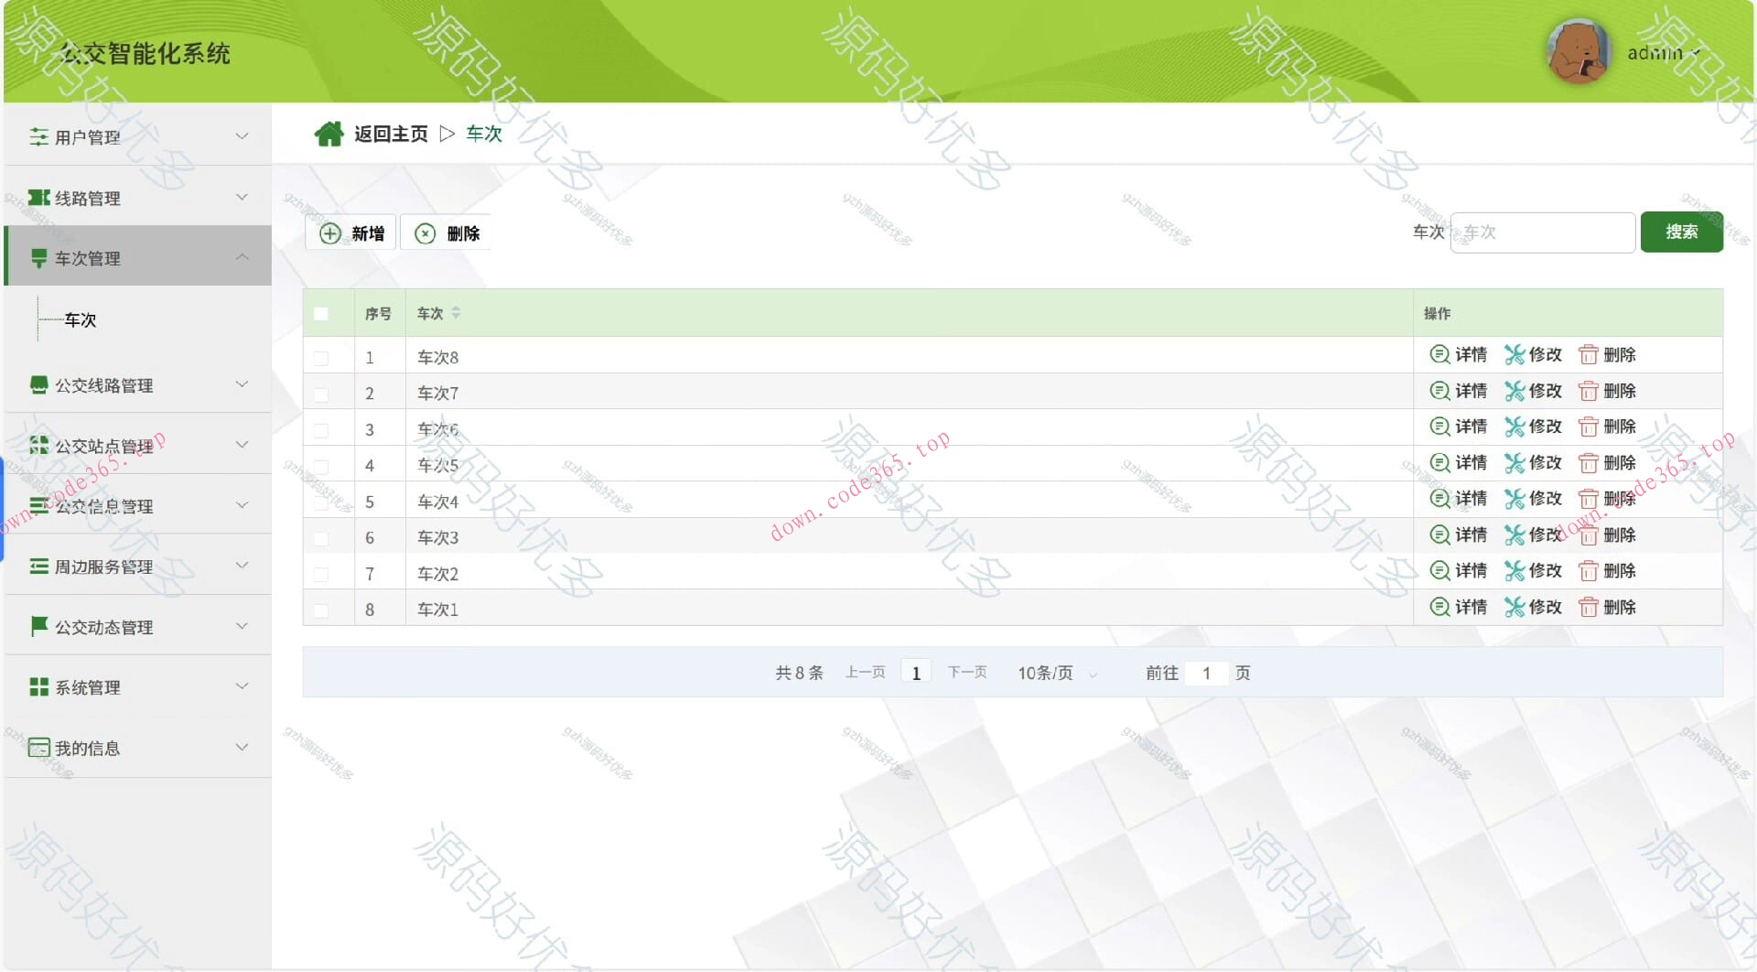The height and width of the screenshot is (972, 1757).
Task: Open the 10条/页 page size dropdown
Action: pos(1052,673)
